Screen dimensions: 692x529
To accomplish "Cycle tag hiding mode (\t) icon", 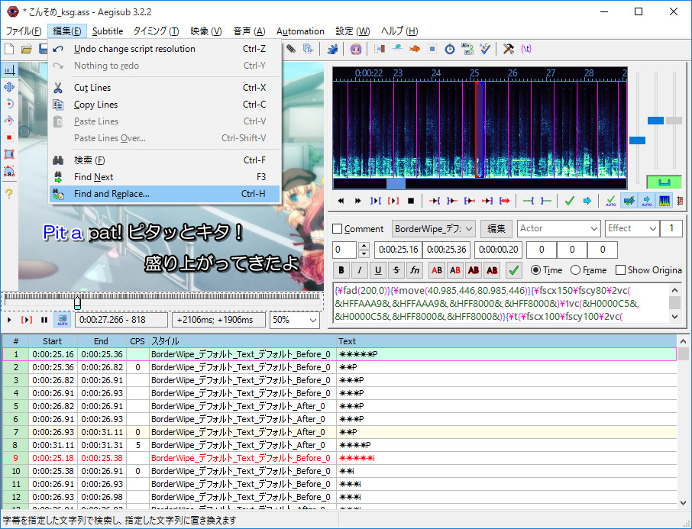I will click(x=526, y=49).
